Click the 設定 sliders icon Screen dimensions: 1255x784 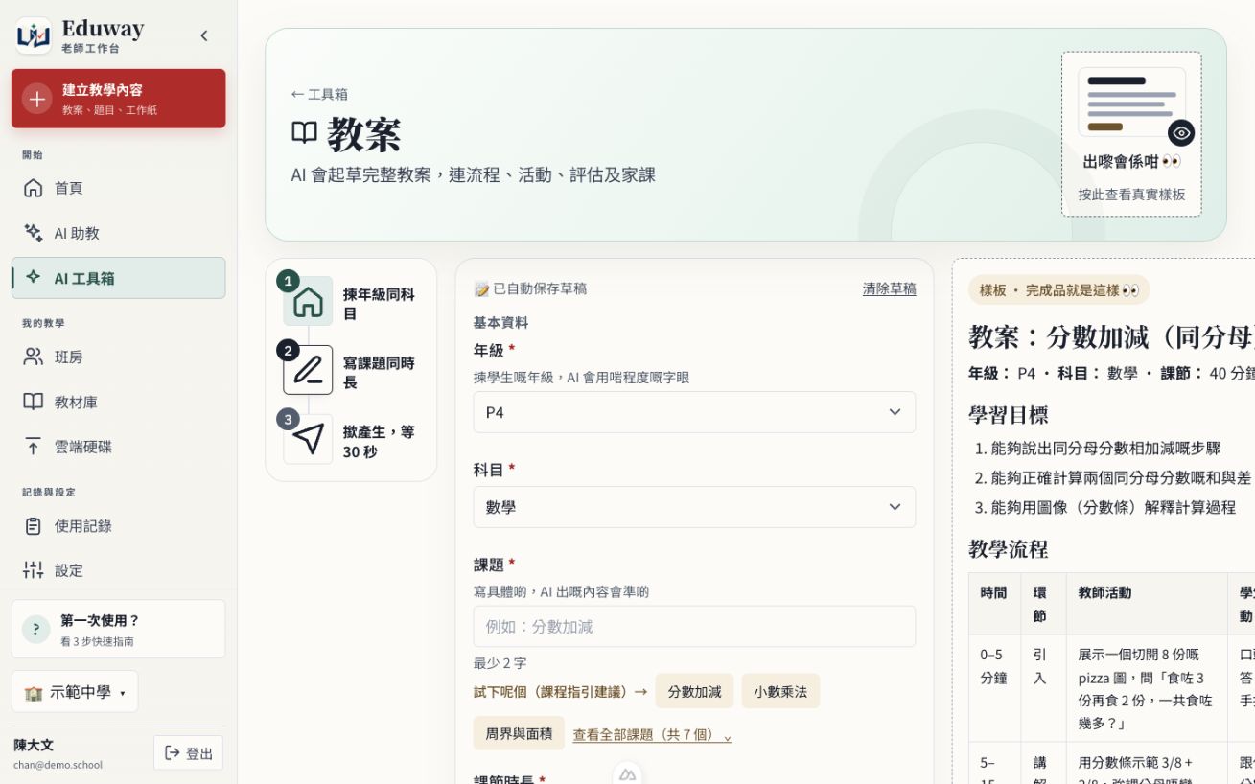click(x=34, y=570)
